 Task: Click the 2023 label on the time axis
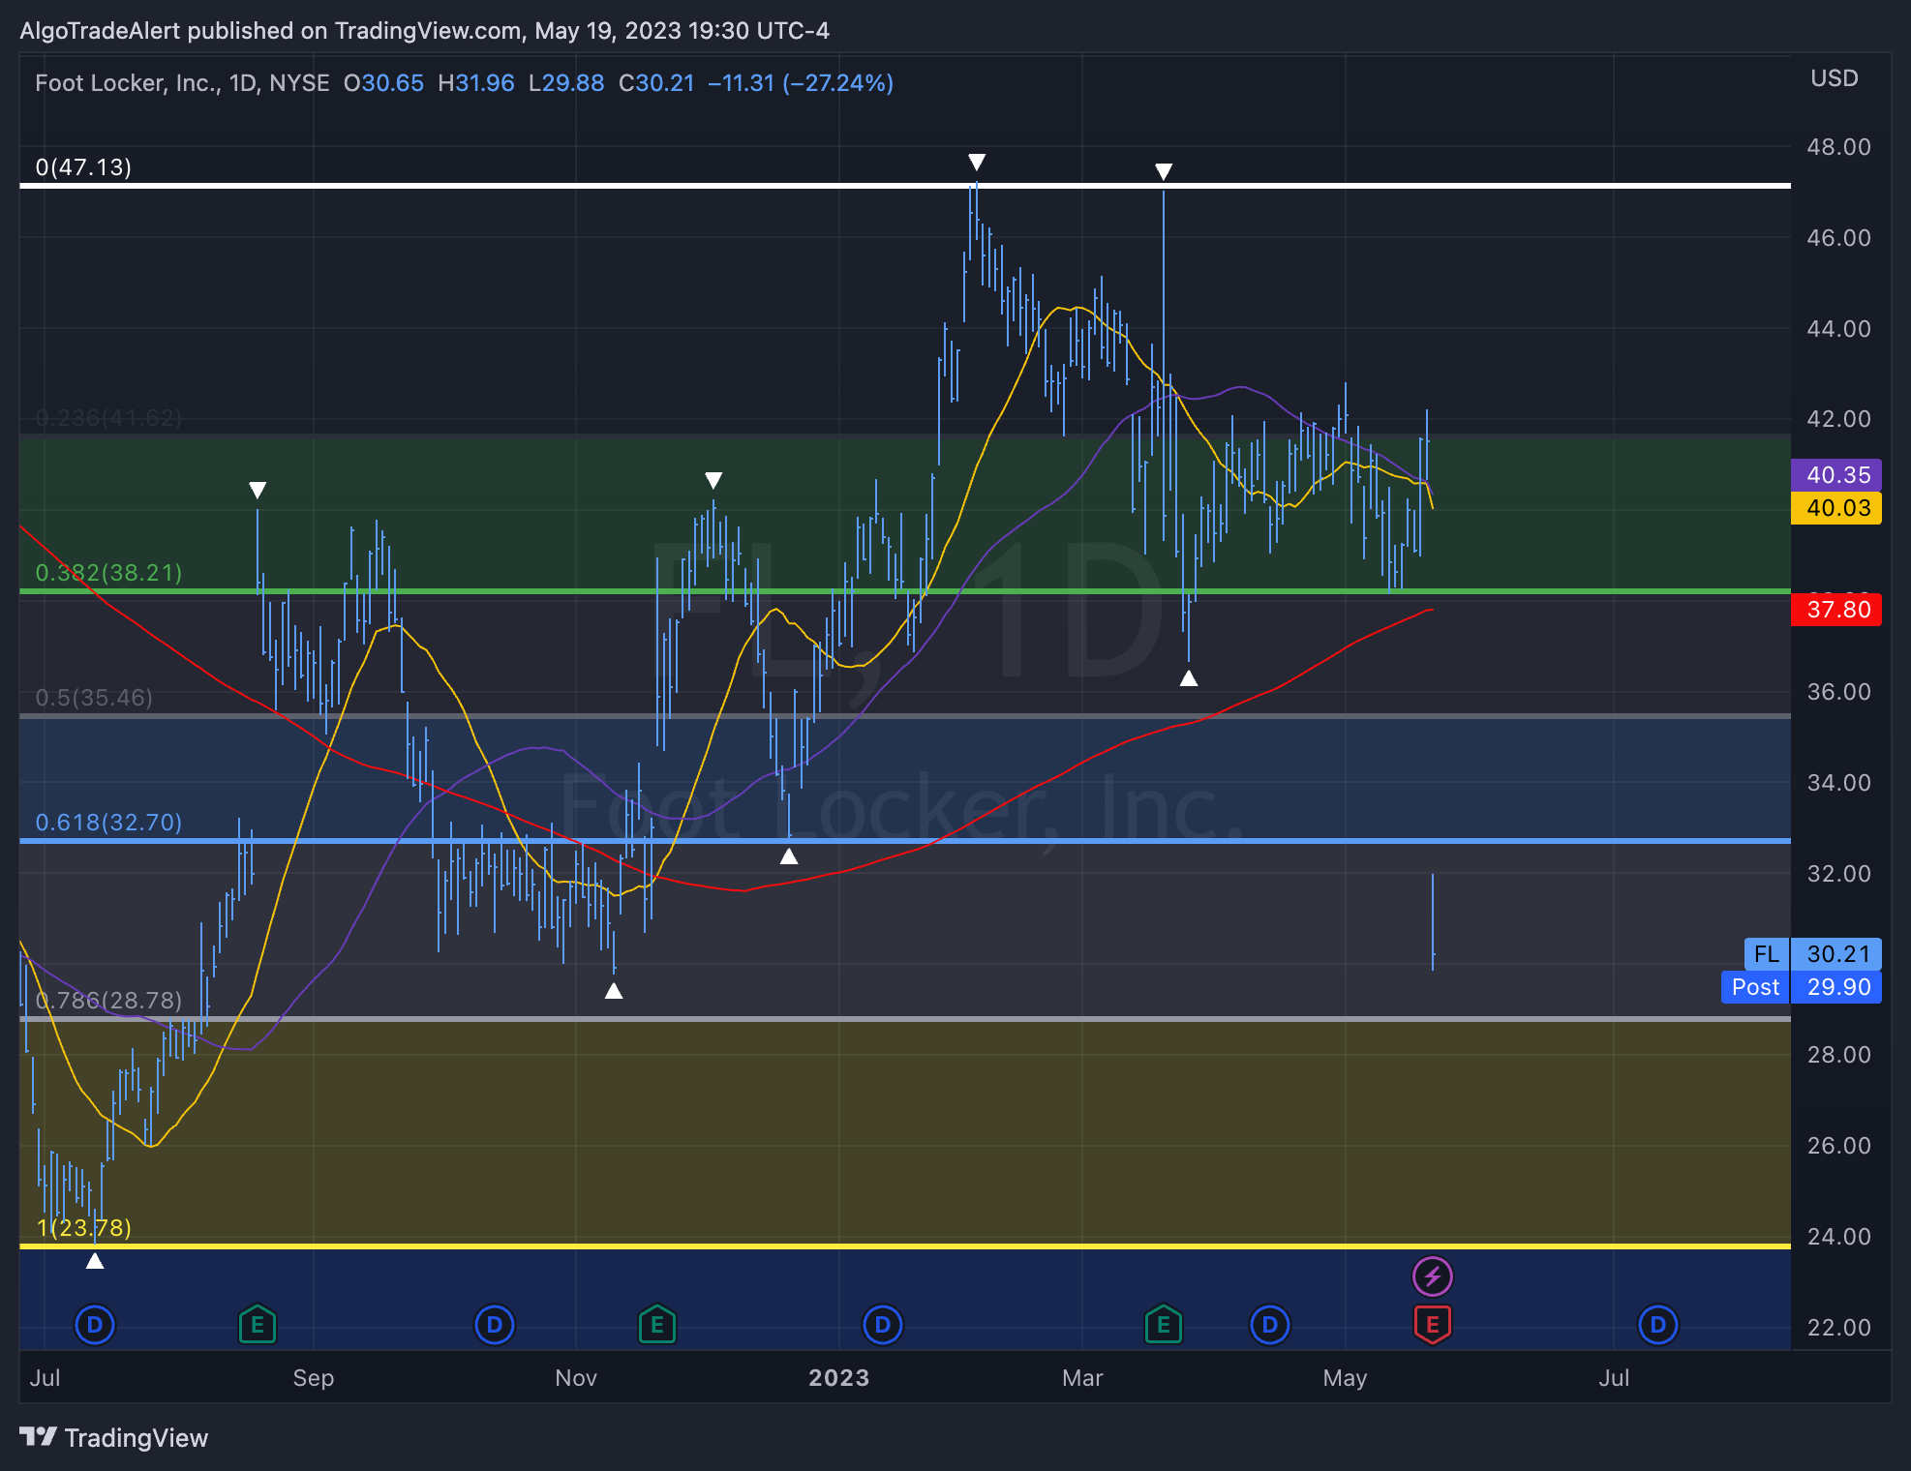(x=839, y=1378)
